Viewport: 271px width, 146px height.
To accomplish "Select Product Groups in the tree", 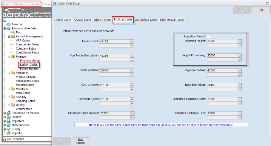I will point(26,77).
